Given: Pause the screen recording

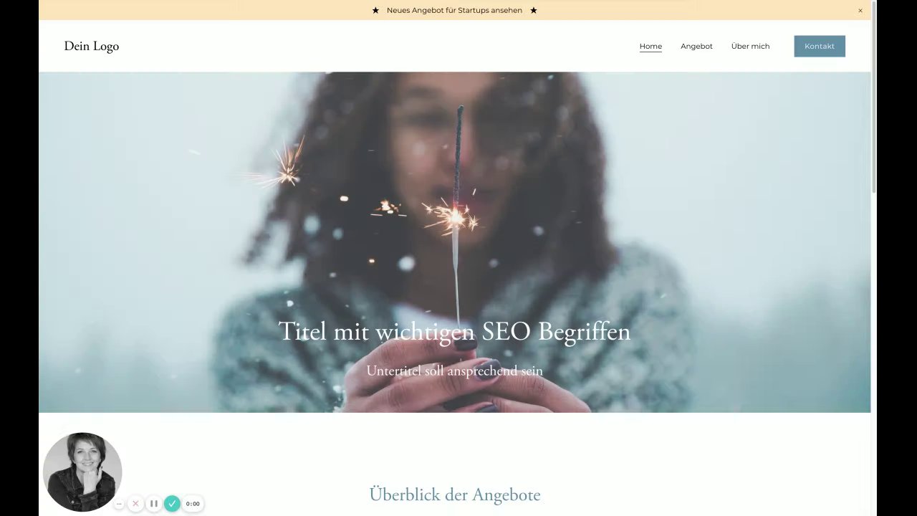Looking at the screenshot, I should pos(153,504).
